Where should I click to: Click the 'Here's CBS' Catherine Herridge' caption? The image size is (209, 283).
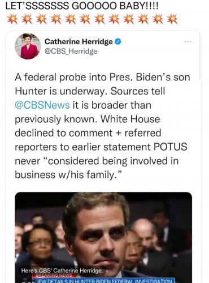pyautogui.click(x=62, y=271)
